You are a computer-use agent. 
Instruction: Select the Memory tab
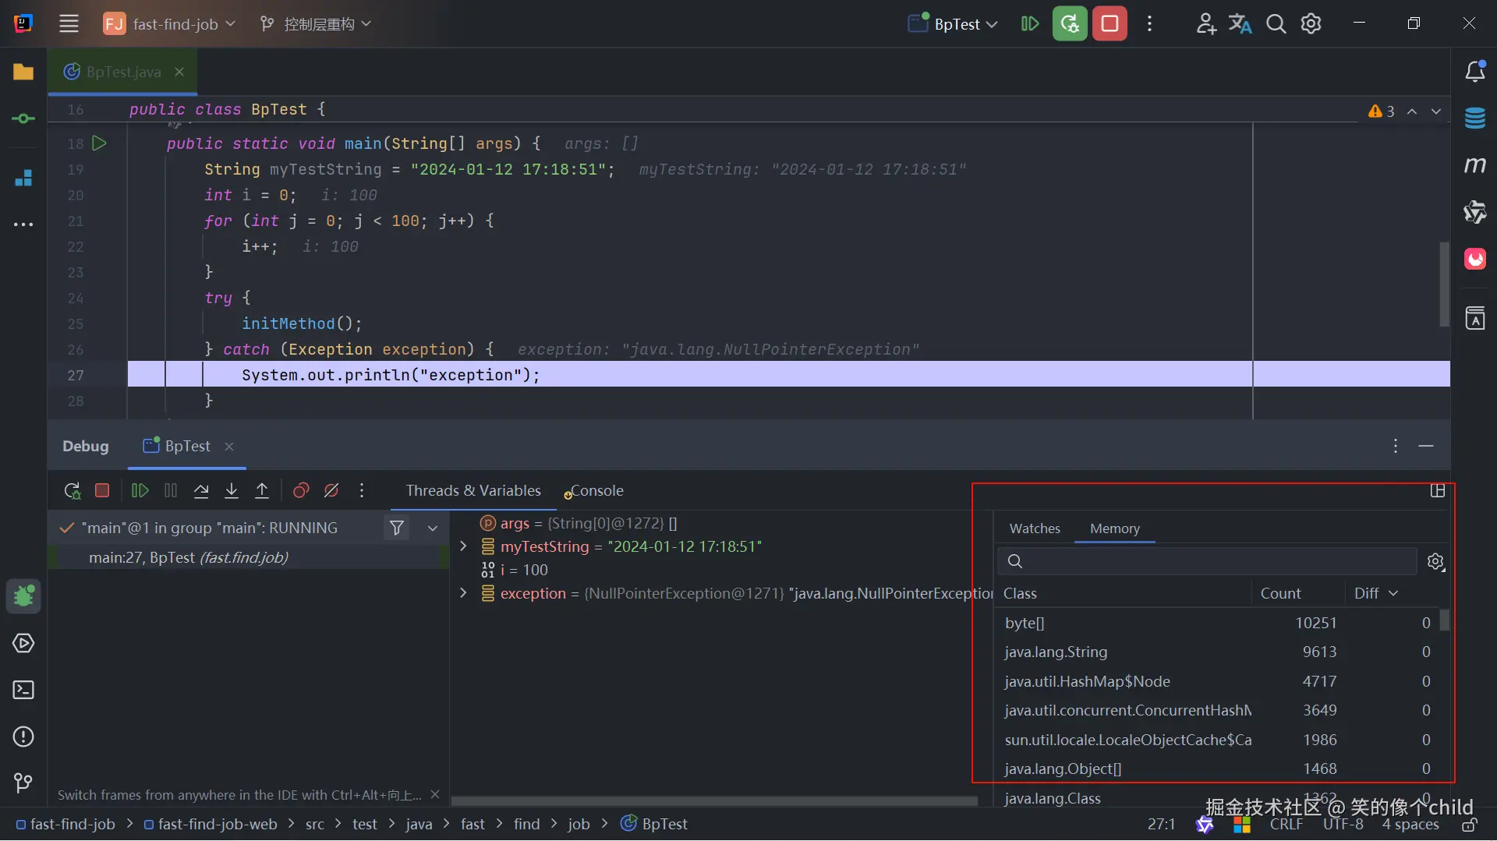[1114, 528]
